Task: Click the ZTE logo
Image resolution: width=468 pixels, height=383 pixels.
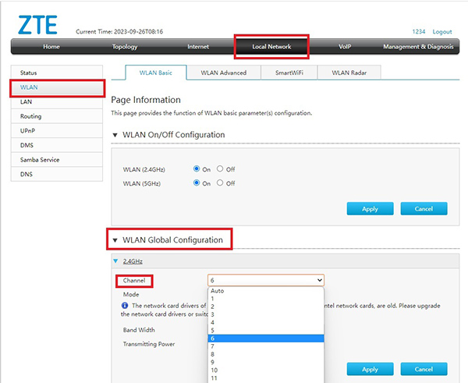Action: 35,24
